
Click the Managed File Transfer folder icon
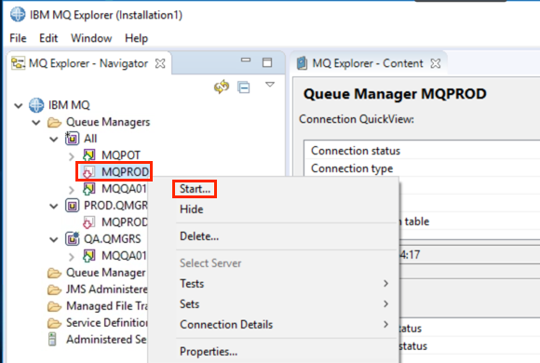(54, 306)
